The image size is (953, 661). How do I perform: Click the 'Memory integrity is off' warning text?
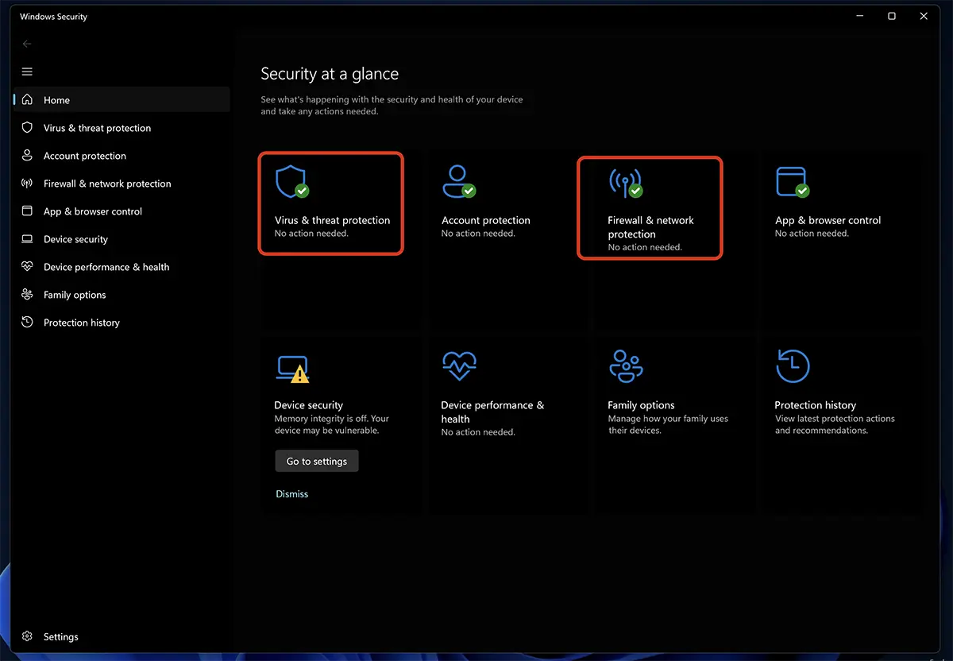(x=332, y=424)
